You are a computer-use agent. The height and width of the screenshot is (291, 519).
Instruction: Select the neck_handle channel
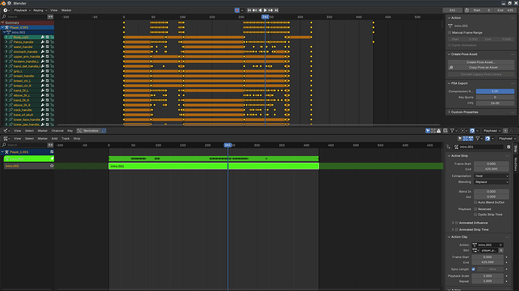23,109
